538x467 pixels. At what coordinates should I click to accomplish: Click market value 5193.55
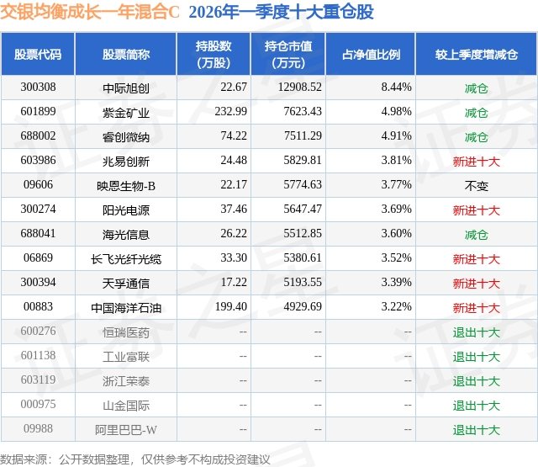303,282
